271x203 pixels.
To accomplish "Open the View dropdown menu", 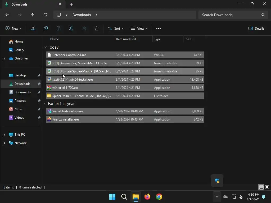I will click(x=139, y=29).
